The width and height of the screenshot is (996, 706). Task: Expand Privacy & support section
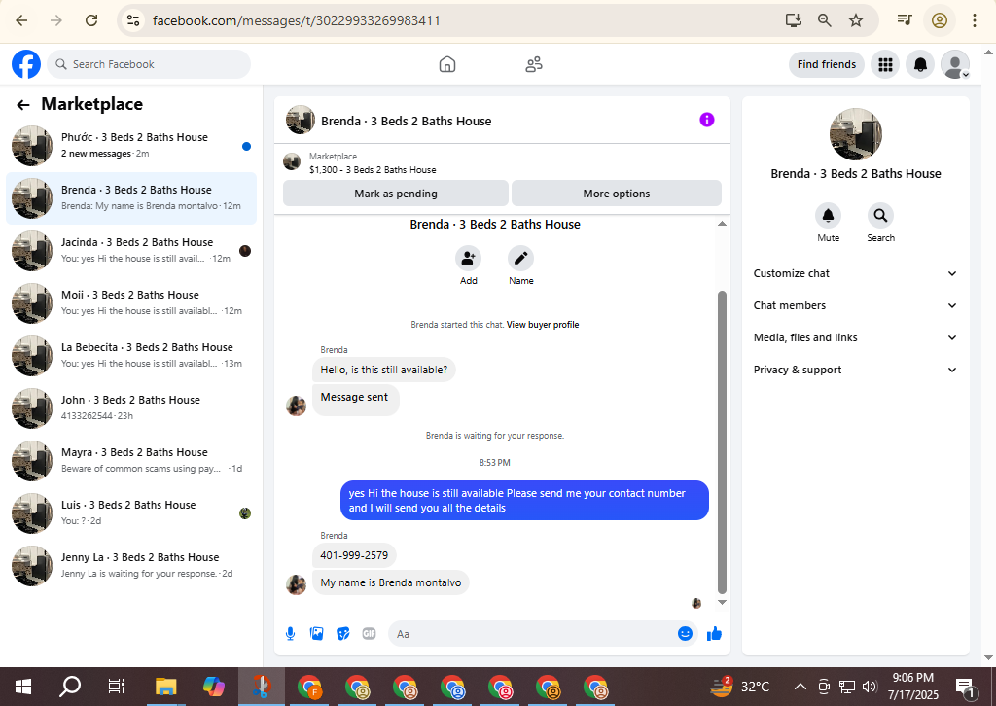855,370
